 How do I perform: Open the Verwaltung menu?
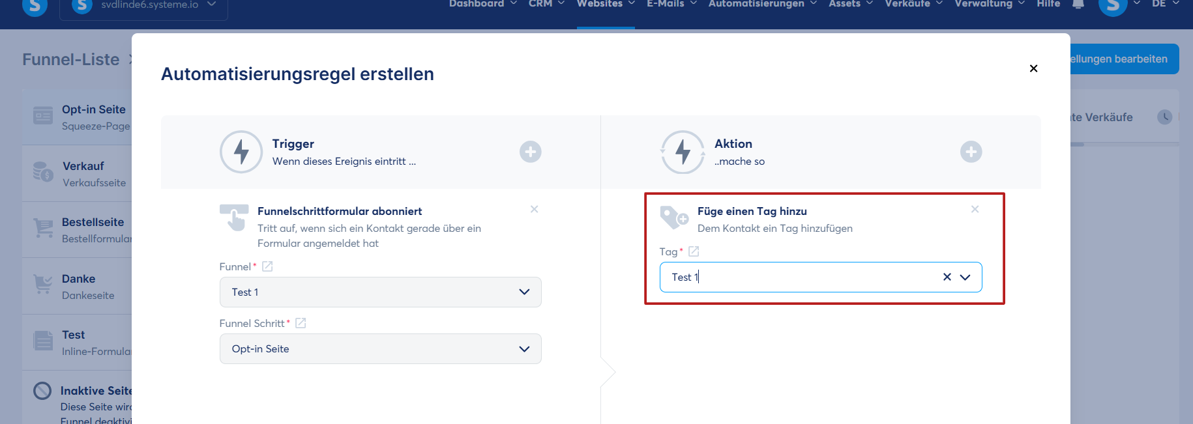pyautogui.click(x=990, y=4)
